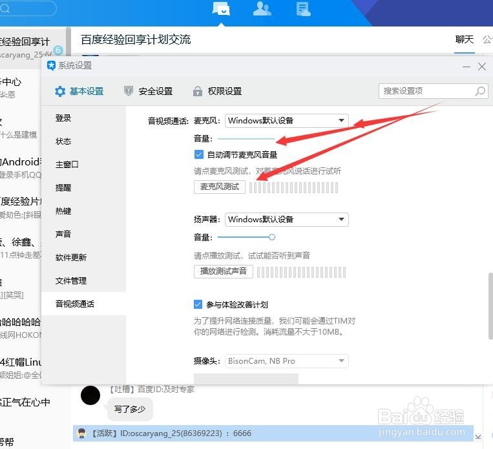
Task: Click the 基本设置 gear icon
Action: tap(59, 92)
